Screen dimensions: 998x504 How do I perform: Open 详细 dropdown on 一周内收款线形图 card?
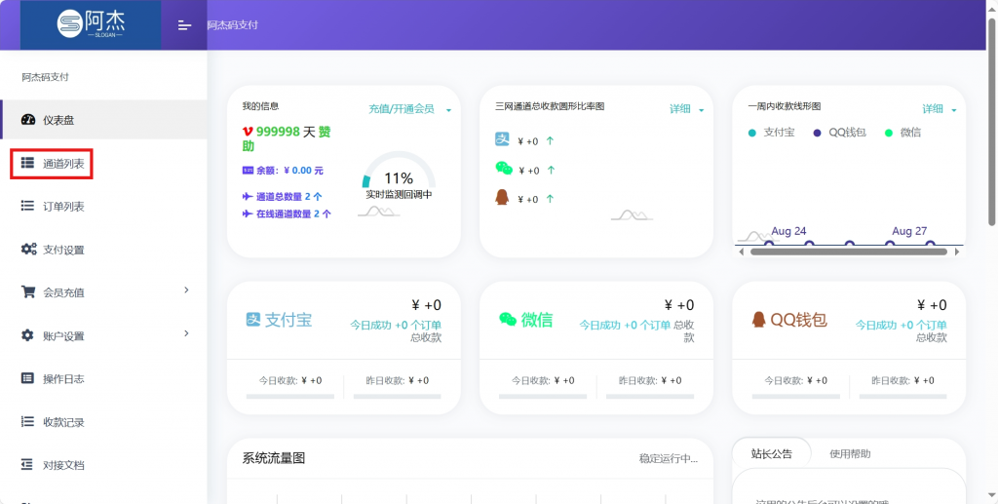pos(940,109)
